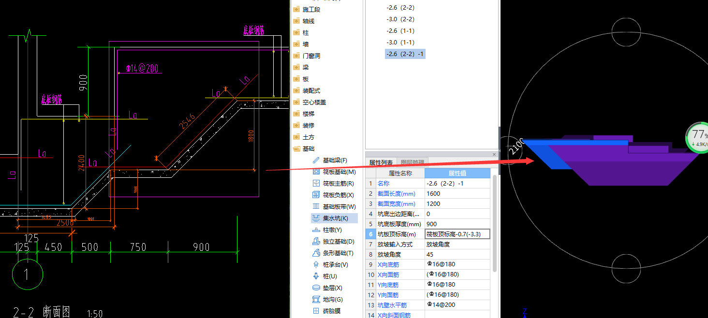Screen dimensions: 708x318
Task: Select component -2.6 (2-2) in list
Action: click(400, 8)
